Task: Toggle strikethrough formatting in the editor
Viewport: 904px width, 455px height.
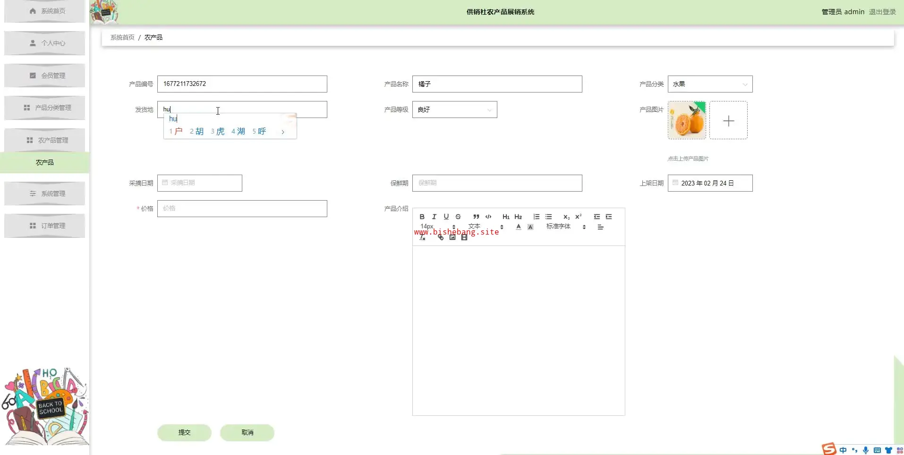Action: (x=458, y=217)
